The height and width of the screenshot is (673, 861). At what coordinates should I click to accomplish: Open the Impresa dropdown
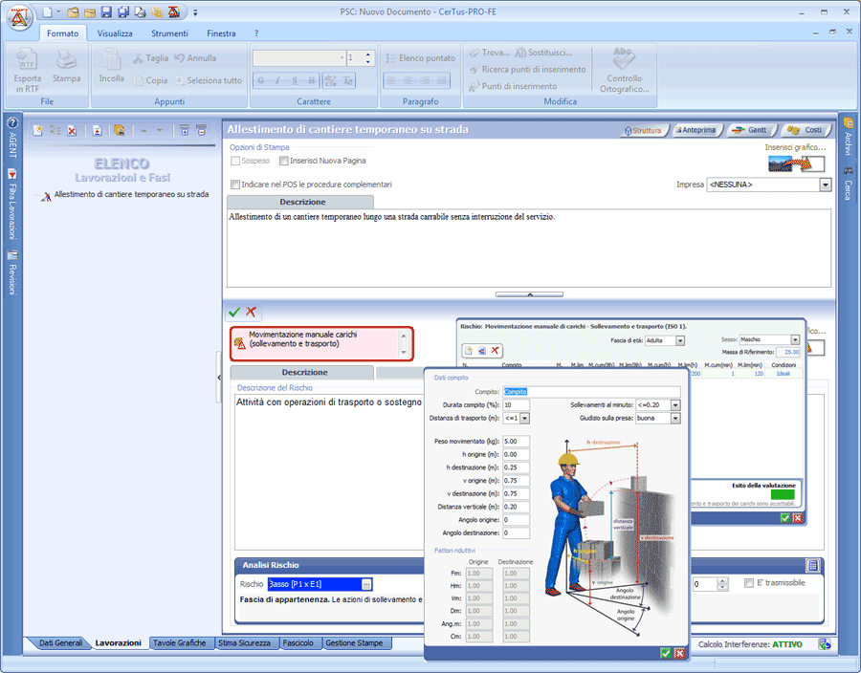coord(825,185)
